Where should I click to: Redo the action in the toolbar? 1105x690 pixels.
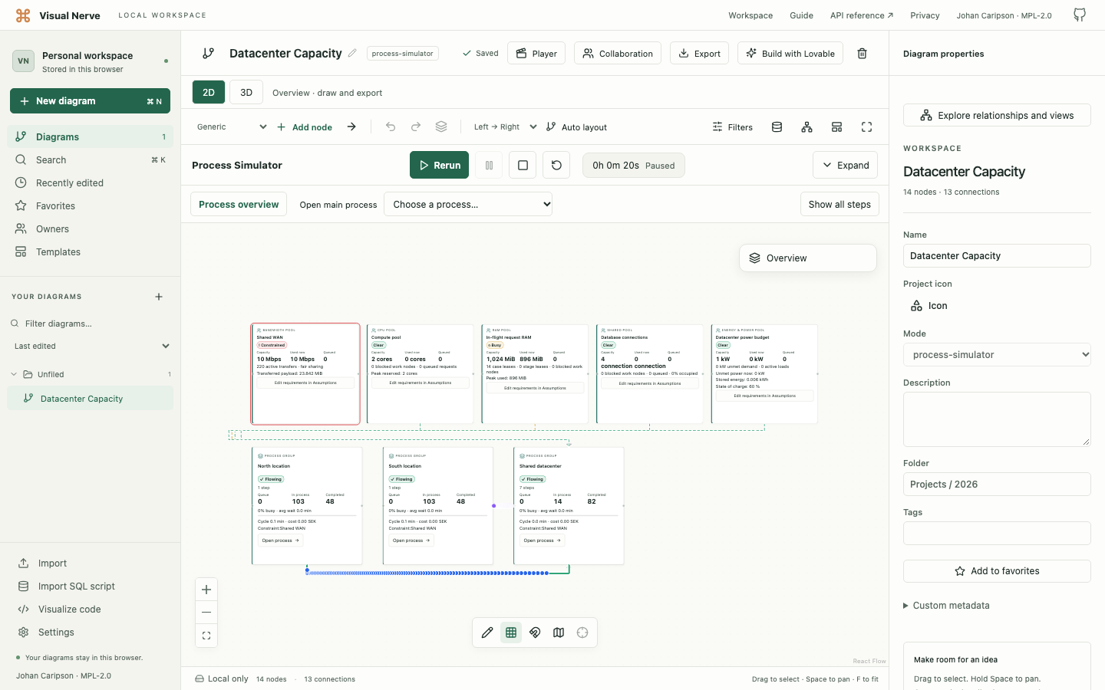coord(416,127)
